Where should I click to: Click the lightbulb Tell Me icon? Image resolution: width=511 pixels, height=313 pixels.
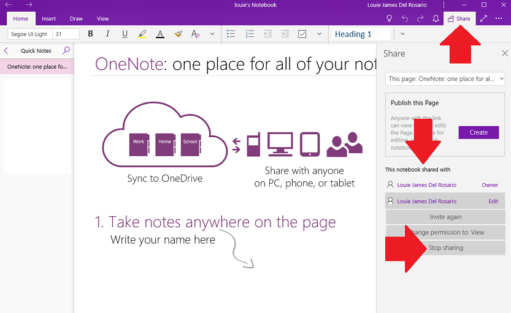(x=389, y=18)
